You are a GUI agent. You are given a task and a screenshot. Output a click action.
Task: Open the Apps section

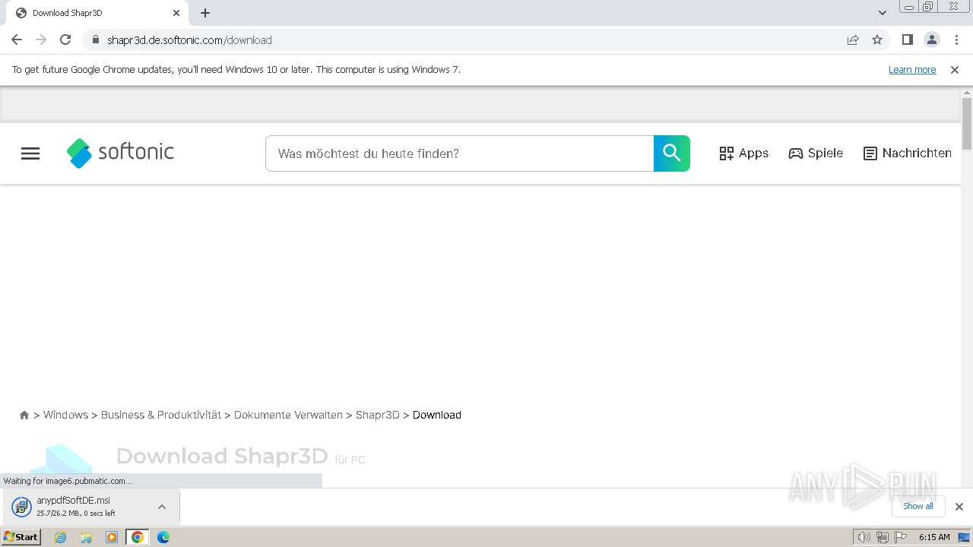pyautogui.click(x=744, y=153)
